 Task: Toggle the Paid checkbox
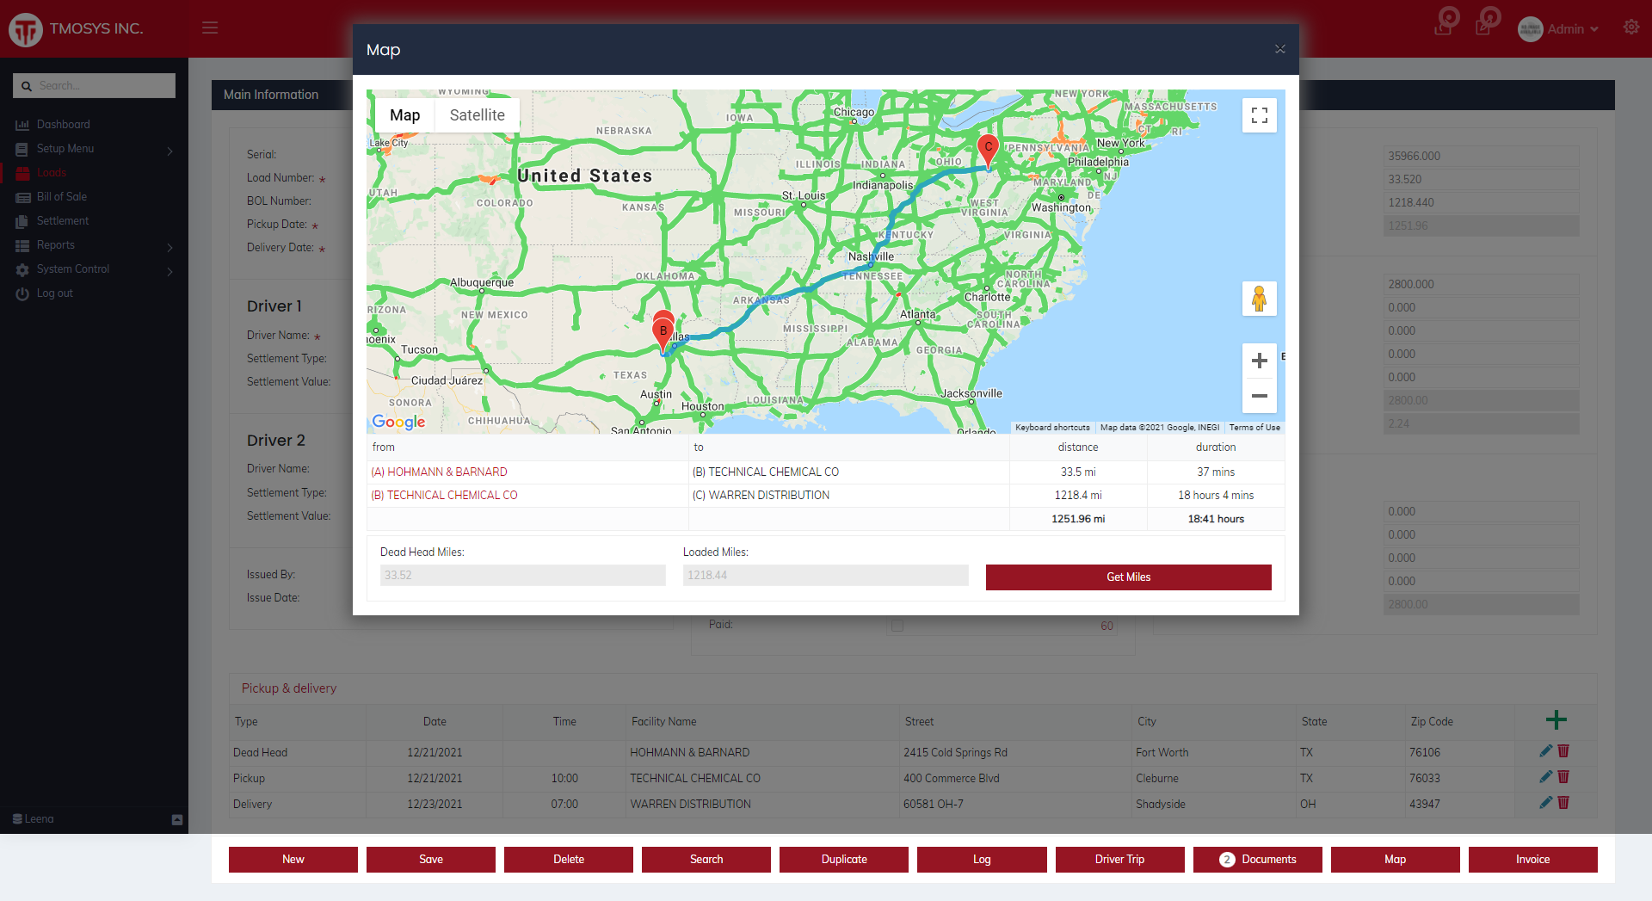[897, 626]
